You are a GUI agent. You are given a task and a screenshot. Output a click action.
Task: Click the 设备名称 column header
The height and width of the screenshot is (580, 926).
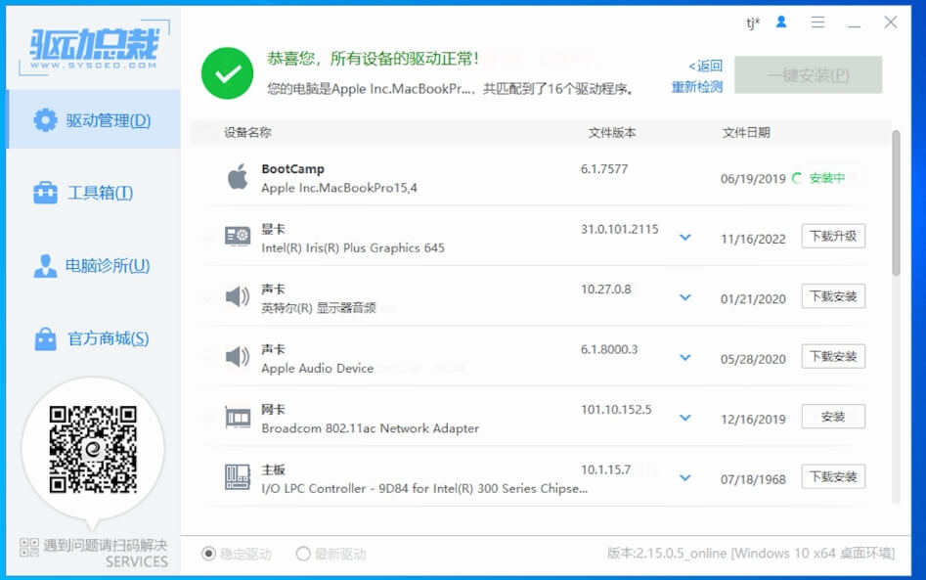point(247,132)
